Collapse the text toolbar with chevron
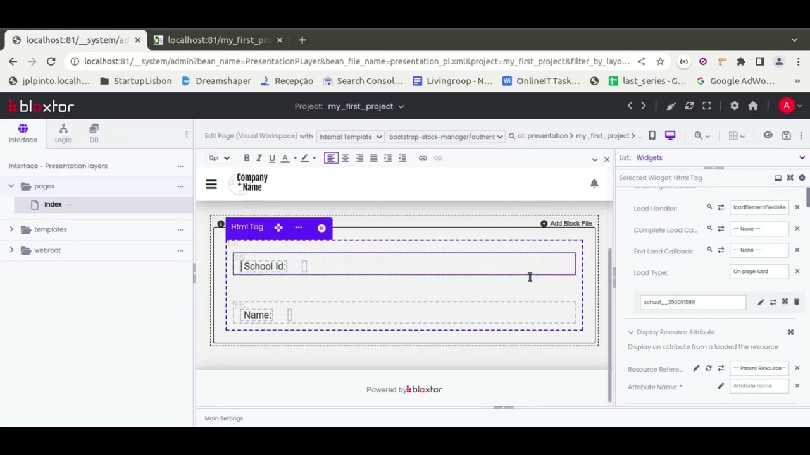This screenshot has width=810, height=455. click(x=595, y=159)
